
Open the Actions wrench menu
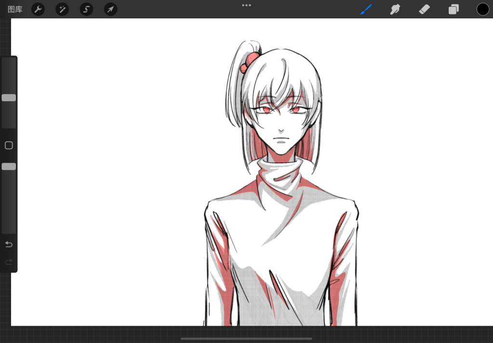point(38,9)
